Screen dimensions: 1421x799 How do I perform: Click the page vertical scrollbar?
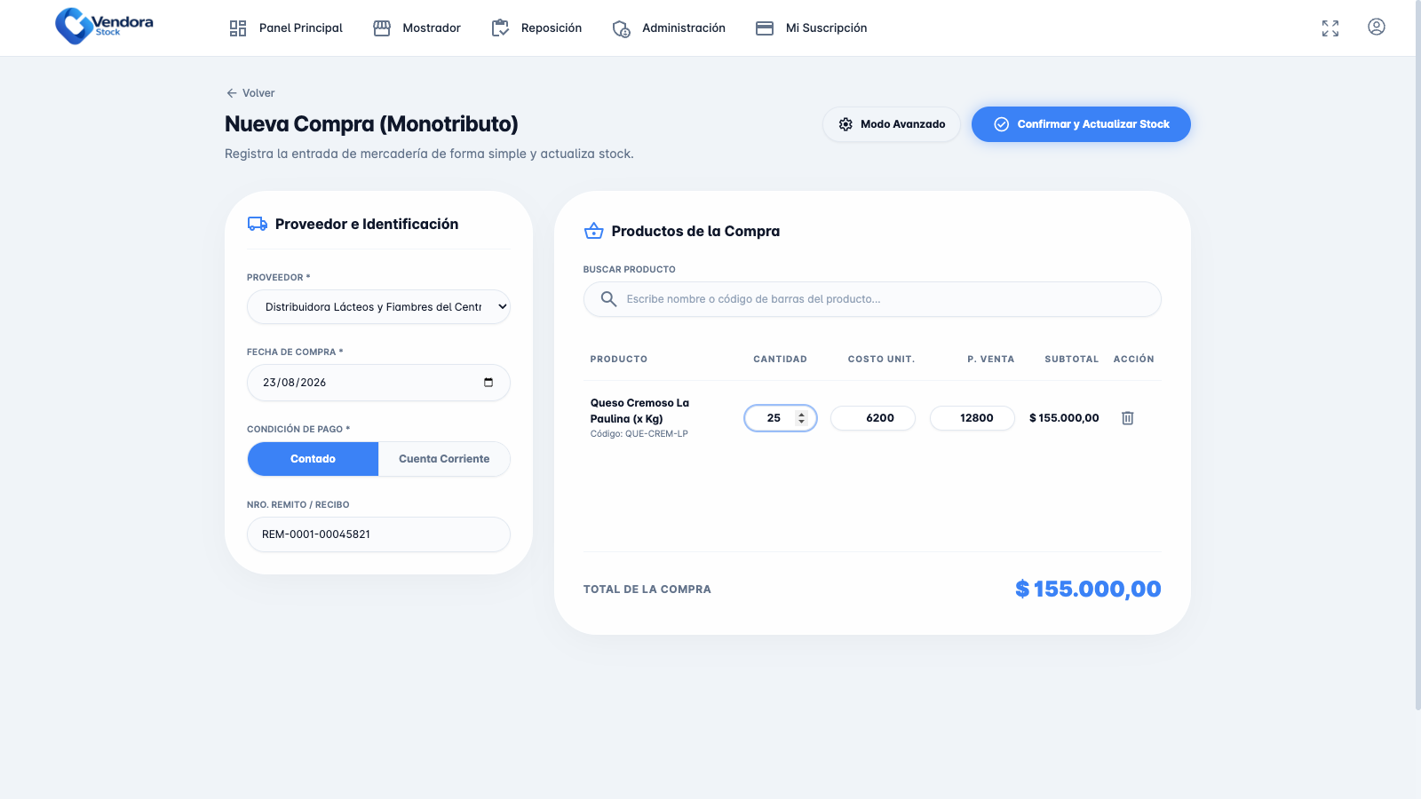point(1417,355)
